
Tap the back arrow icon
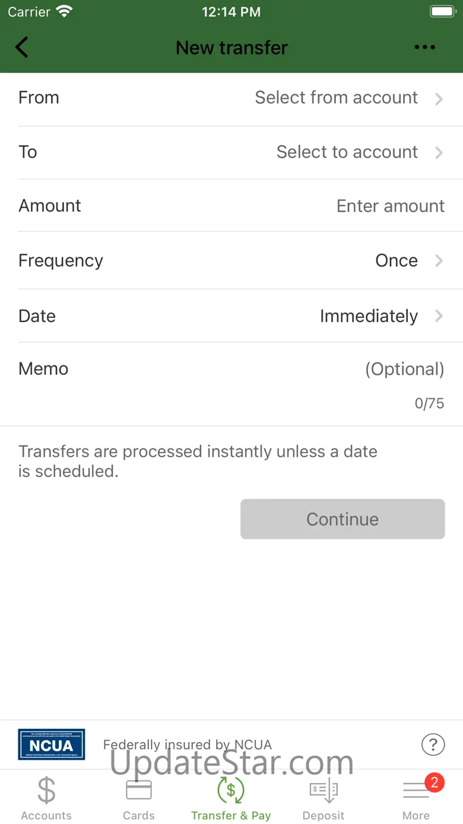tap(22, 48)
